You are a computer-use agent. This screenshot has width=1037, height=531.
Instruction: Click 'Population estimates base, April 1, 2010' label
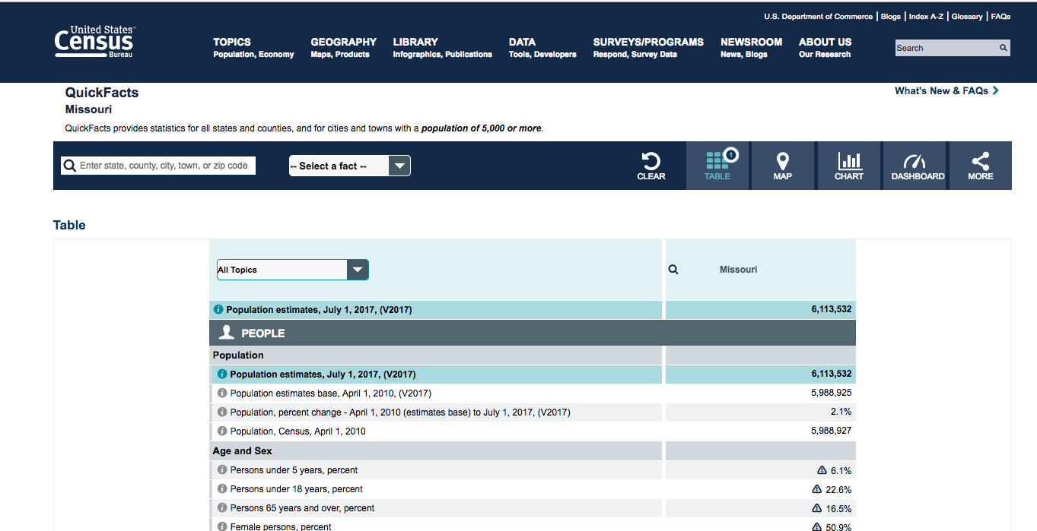(331, 394)
